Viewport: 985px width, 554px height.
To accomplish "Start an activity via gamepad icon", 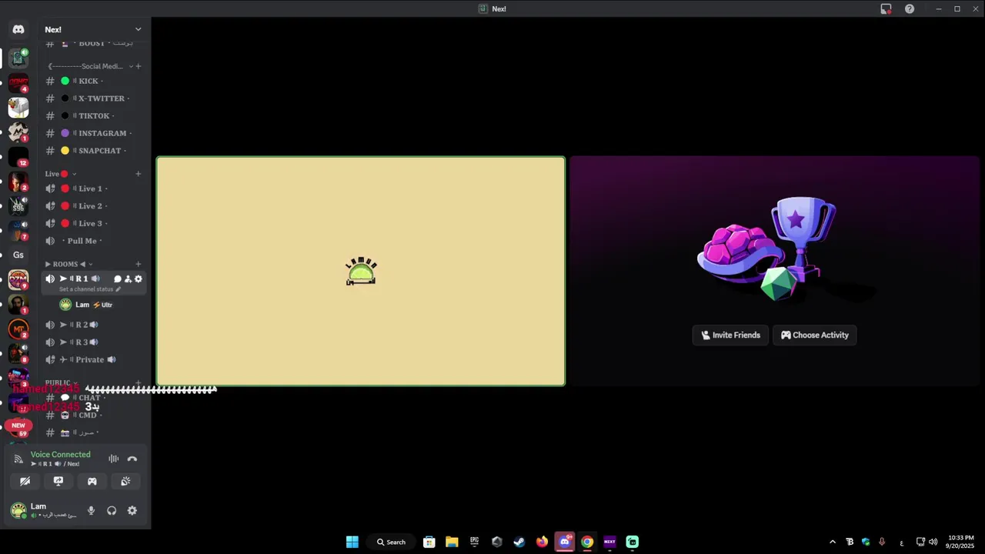I will 92,482.
